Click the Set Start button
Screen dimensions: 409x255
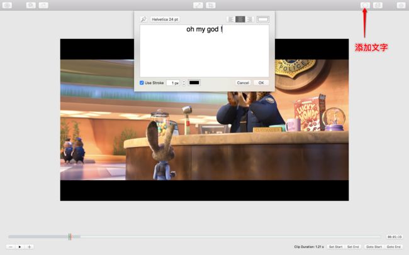point(335,247)
